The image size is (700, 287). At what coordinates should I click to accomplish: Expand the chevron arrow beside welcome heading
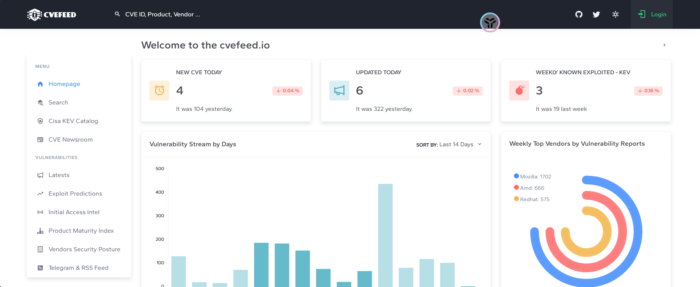coord(664,45)
